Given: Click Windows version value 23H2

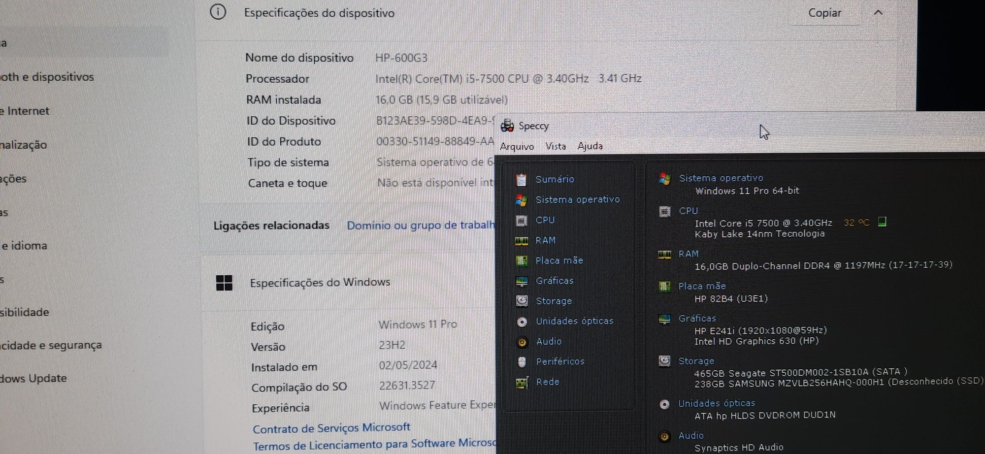Looking at the screenshot, I should point(392,345).
